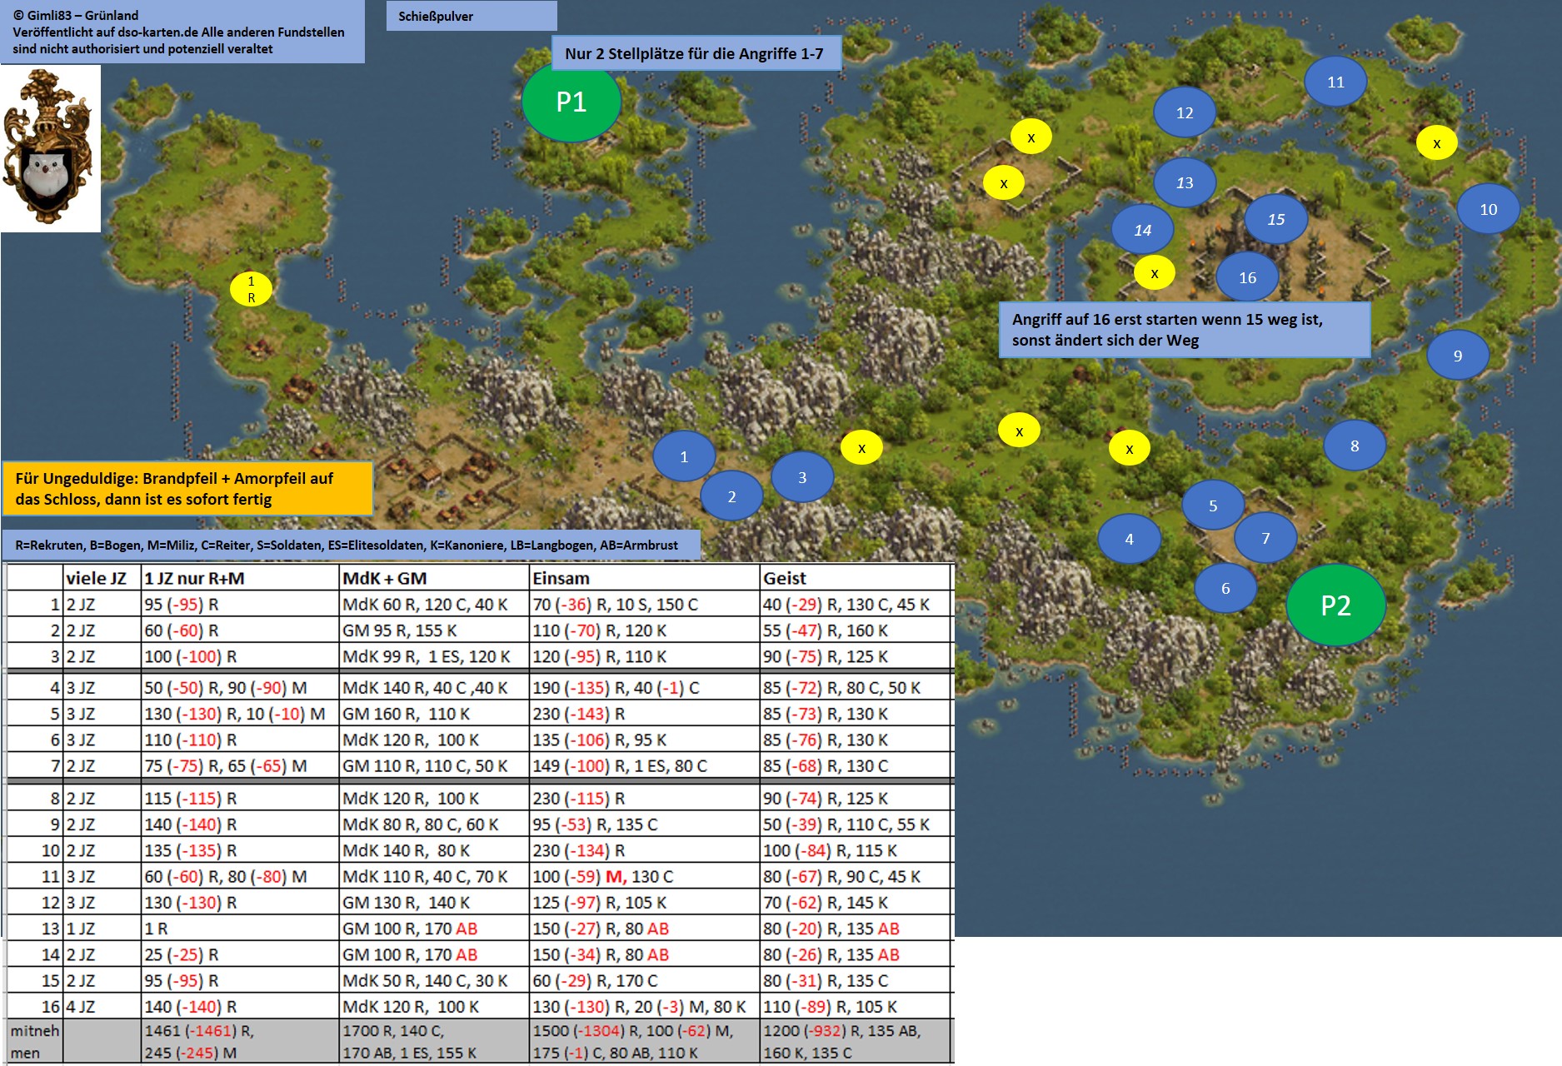Select blue camp marker 14
This screenshot has height=1066, width=1562.
click(1142, 230)
